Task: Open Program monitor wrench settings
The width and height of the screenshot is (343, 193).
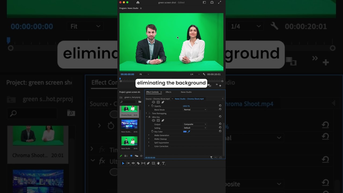Action: point(204,74)
